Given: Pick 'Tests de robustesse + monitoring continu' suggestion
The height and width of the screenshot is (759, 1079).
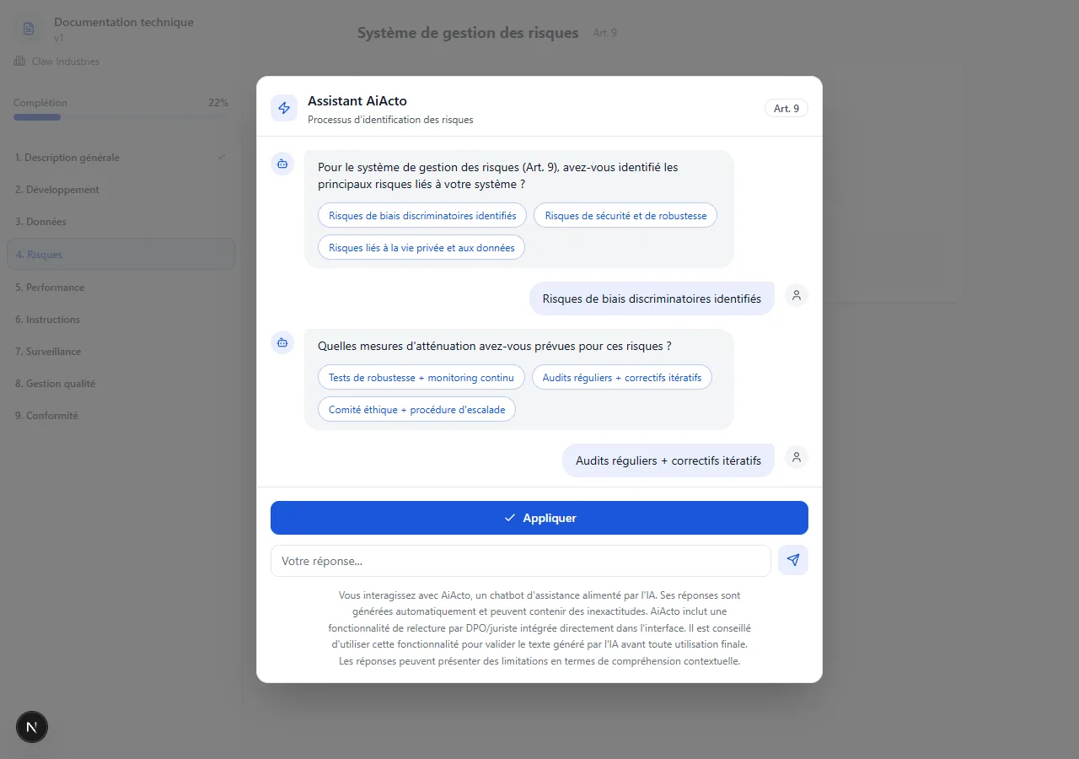Looking at the screenshot, I should click(421, 377).
